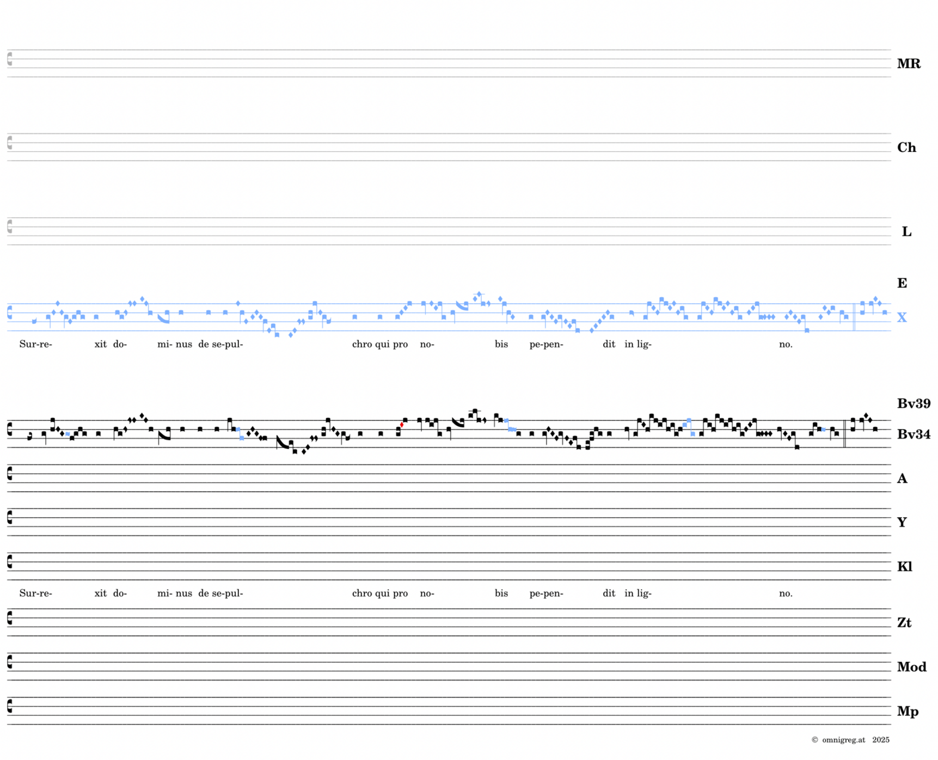Click the clef on the MR staff
Viewport: 938px width, 760px height.
click(x=10, y=59)
